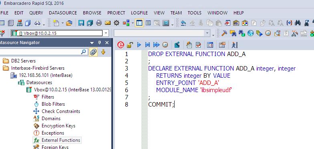Open the TOOLS menu

click(x=195, y=13)
